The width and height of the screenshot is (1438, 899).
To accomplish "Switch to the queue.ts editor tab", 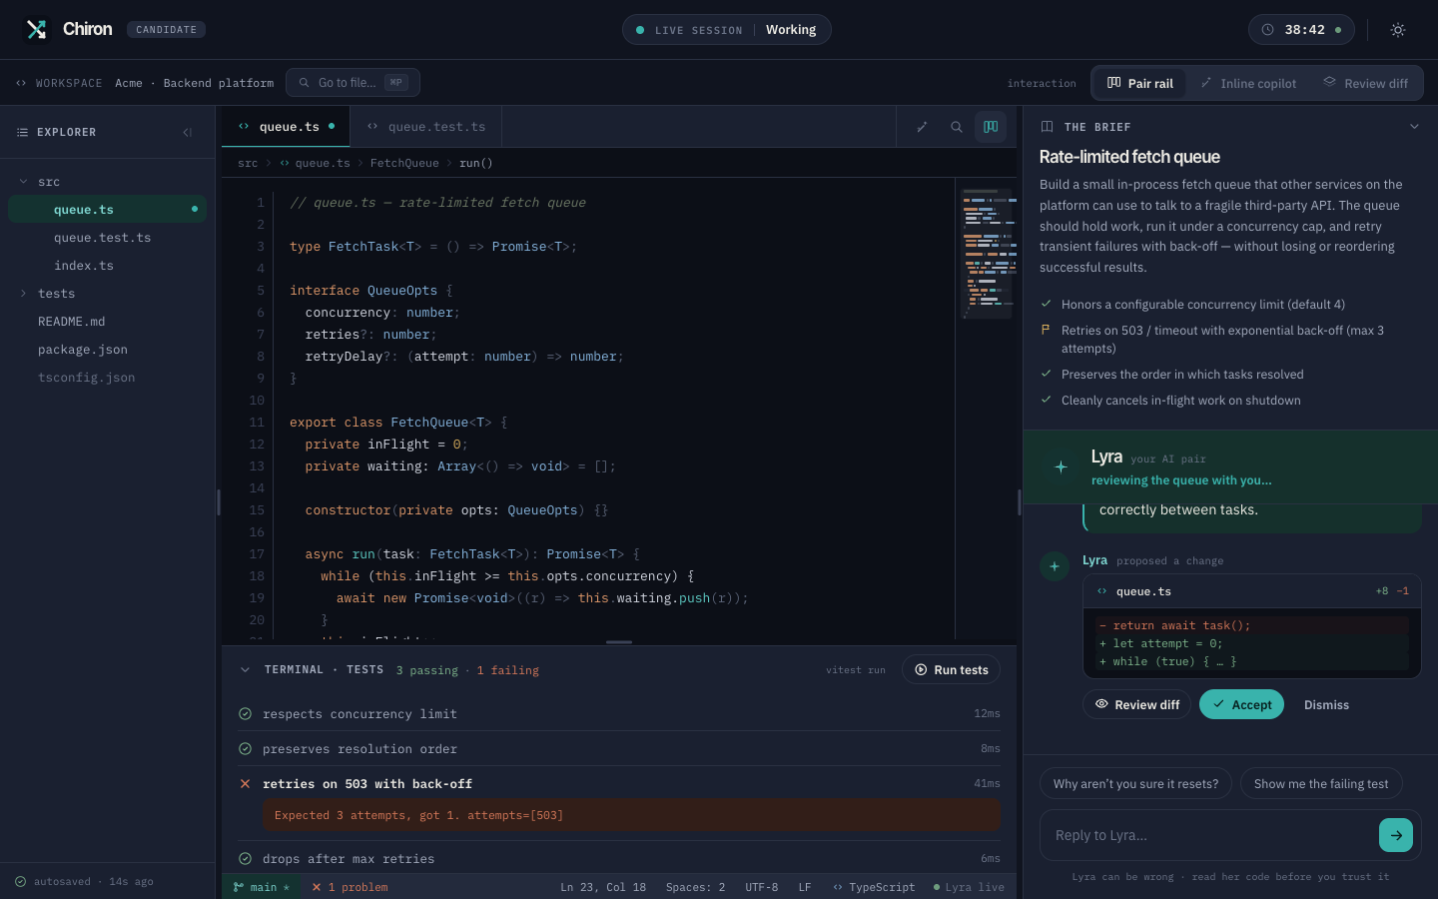I will click(x=286, y=127).
